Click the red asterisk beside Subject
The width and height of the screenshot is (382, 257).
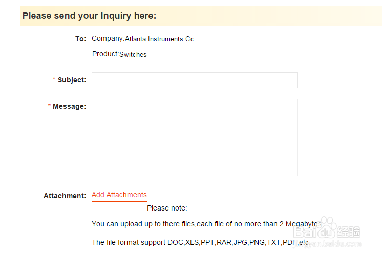click(x=54, y=80)
